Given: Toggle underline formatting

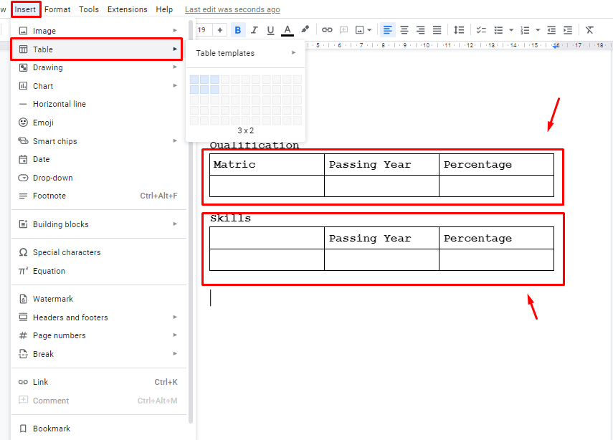Looking at the screenshot, I should click(270, 30).
